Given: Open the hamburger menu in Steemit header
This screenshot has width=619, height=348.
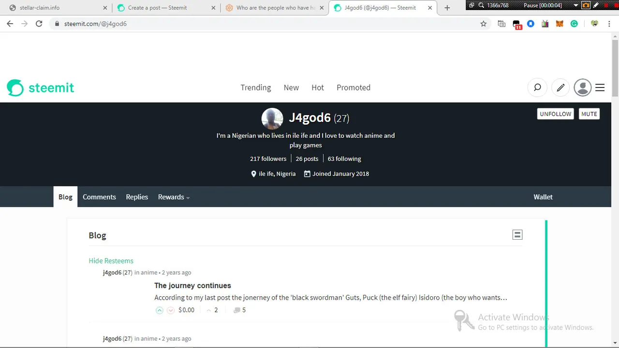Looking at the screenshot, I should (600, 87).
